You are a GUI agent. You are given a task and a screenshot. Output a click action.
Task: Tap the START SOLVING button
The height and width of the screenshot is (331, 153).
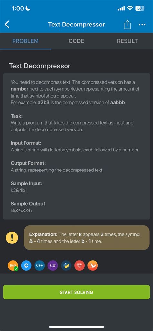[x=76, y=292]
